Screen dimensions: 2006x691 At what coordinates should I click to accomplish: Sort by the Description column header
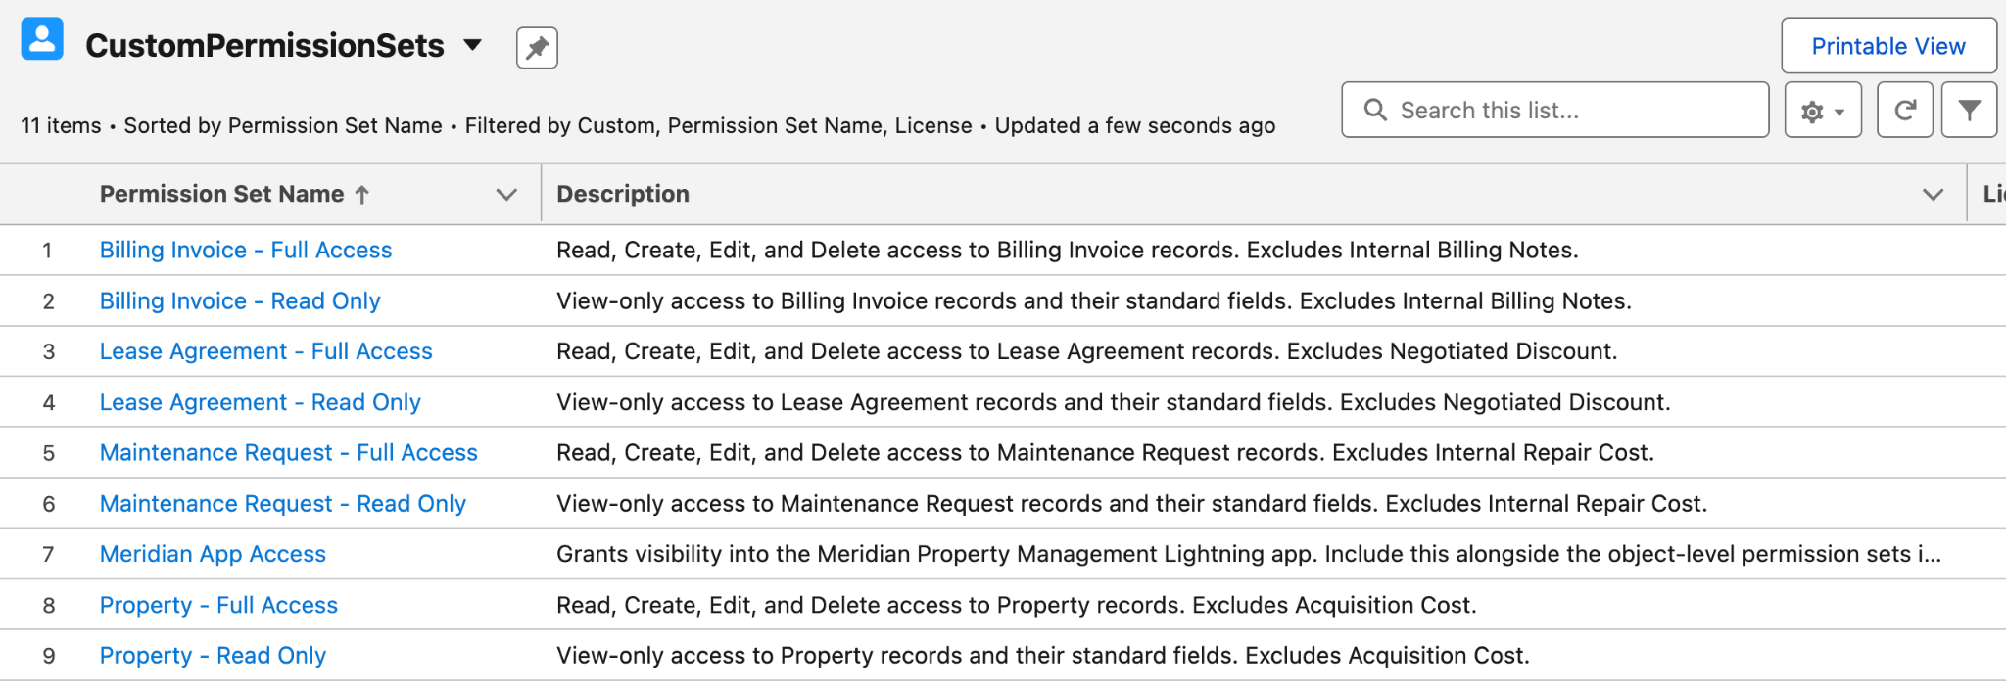(623, 195)
